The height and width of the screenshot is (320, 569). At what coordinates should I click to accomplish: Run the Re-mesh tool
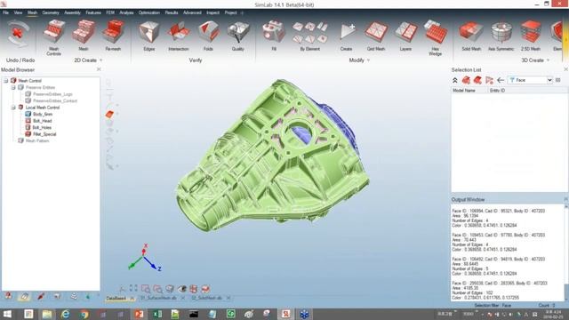click(113, 36)
